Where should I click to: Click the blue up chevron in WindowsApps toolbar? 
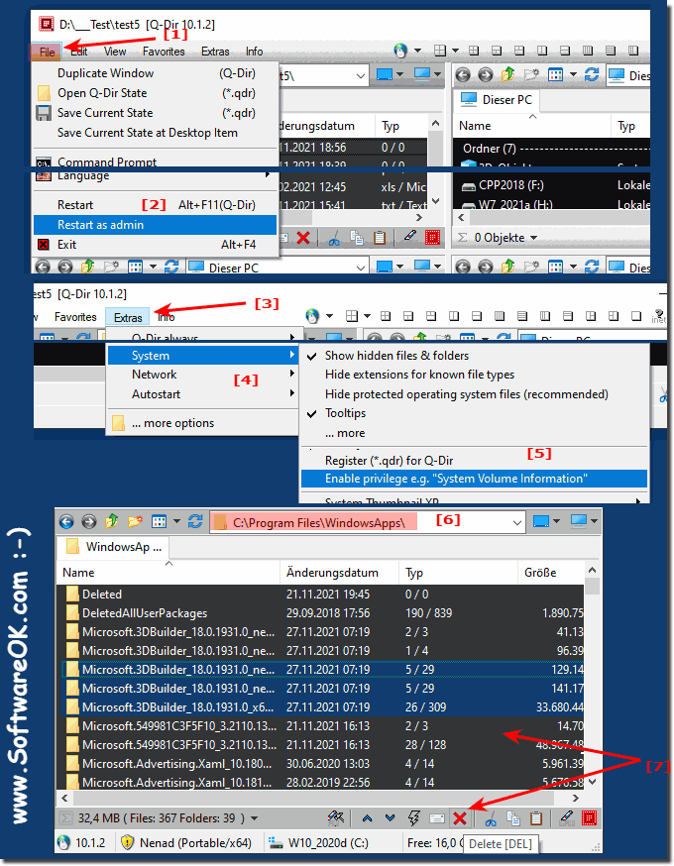[x=368, y=818]
